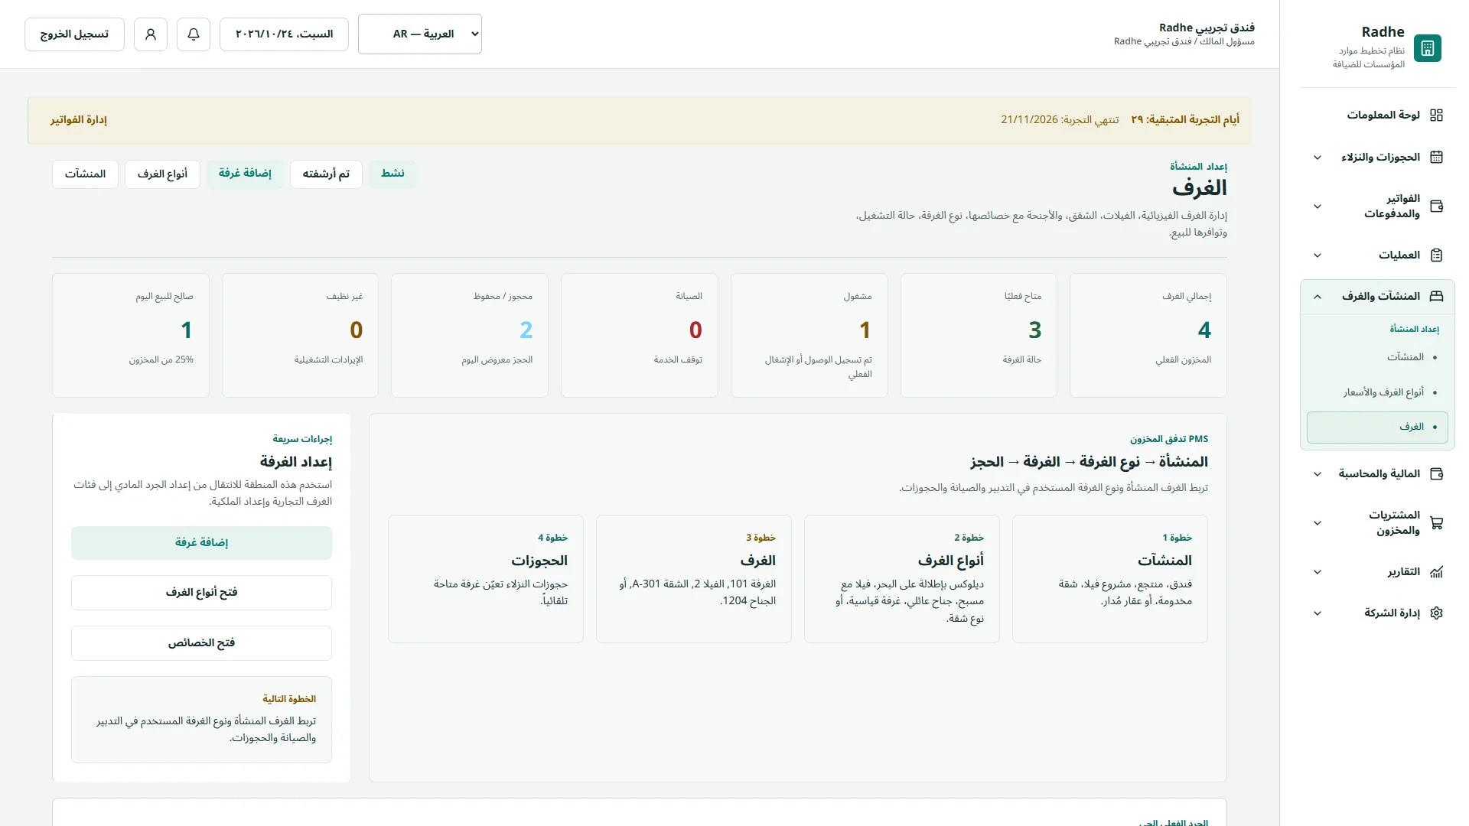The height and width of the screenshot is (826, 1469).
Task: Open إدارة الفواتير link in trial banner
Action: pyautogui.click(x=79, y=120)
